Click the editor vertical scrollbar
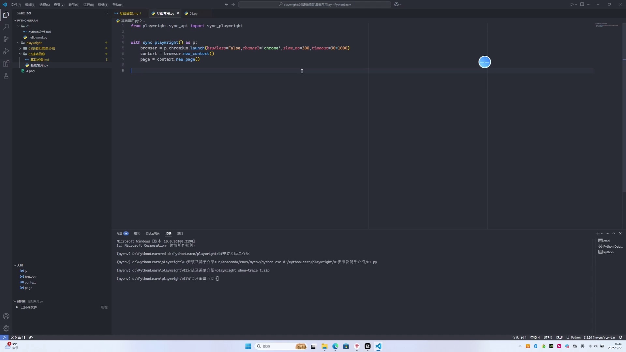 click(x=624, y=108)
